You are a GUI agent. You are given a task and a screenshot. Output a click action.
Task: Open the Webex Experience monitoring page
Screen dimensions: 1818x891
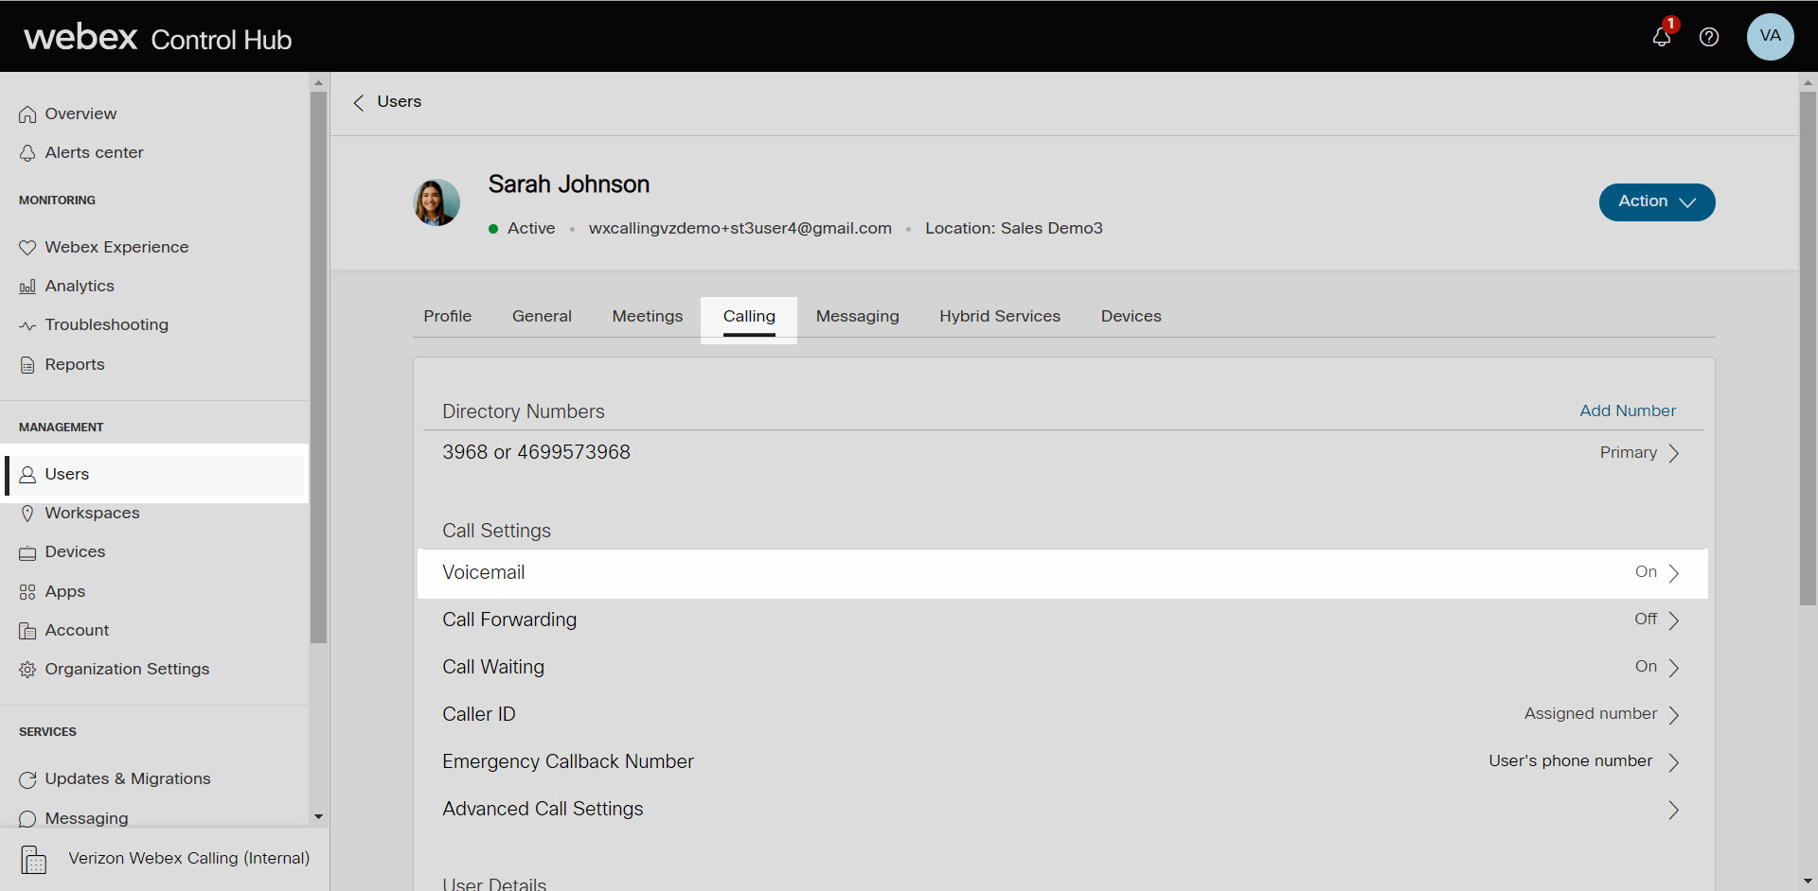(x=28, y=247)
